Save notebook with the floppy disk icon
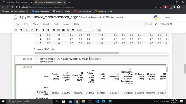Image resolution: width=186 pixels, height=104 pixels. (x=15, y=30)
